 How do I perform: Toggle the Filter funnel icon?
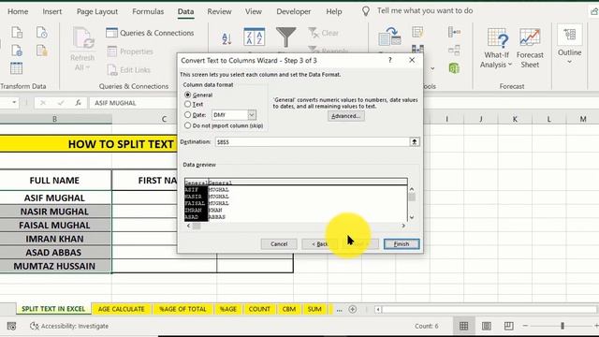285,37
